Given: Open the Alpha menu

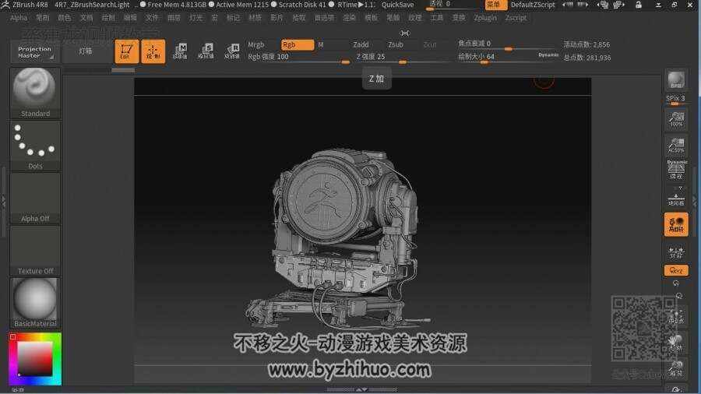Looking at the screenshot, I should click(19, 18).
